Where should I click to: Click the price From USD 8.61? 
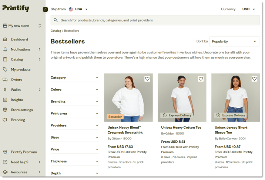click(173, 142)
